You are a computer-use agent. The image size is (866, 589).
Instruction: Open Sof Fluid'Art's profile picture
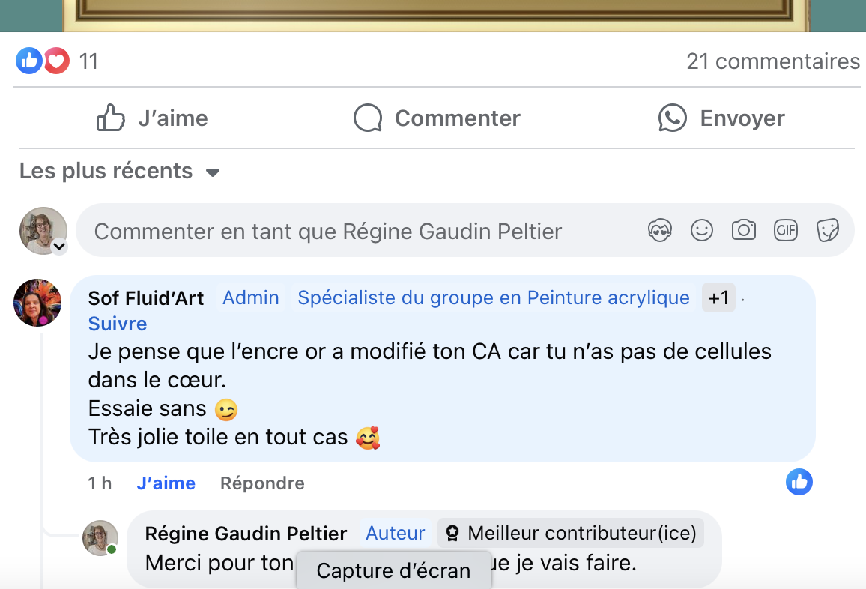tap(37, 303)
